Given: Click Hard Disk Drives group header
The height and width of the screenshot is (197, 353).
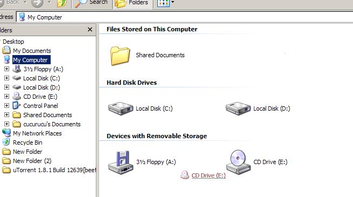Looking at the screenshot, I should click(x=131, y=83).
